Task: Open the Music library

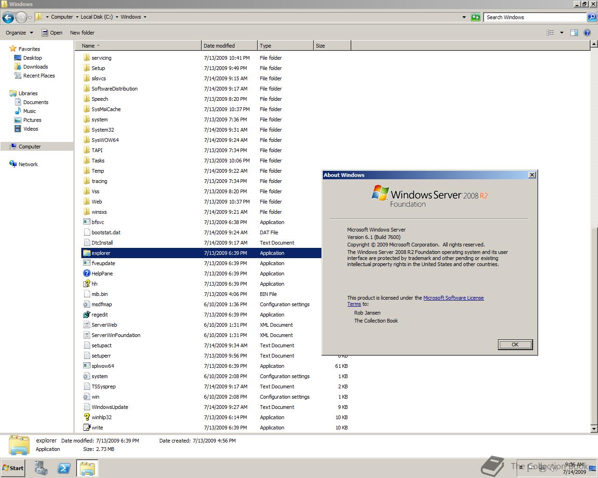Action: (x=29, y=111)
